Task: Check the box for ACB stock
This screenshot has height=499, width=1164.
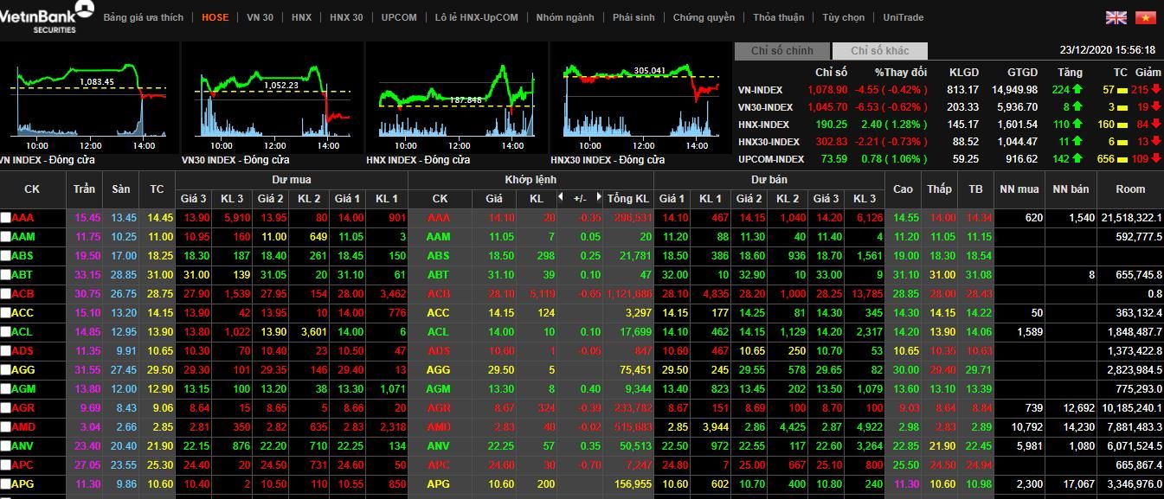Action: pos(6,294)
